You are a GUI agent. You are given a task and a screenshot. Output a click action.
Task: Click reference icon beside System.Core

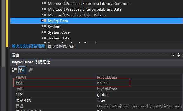coord(44,32)
